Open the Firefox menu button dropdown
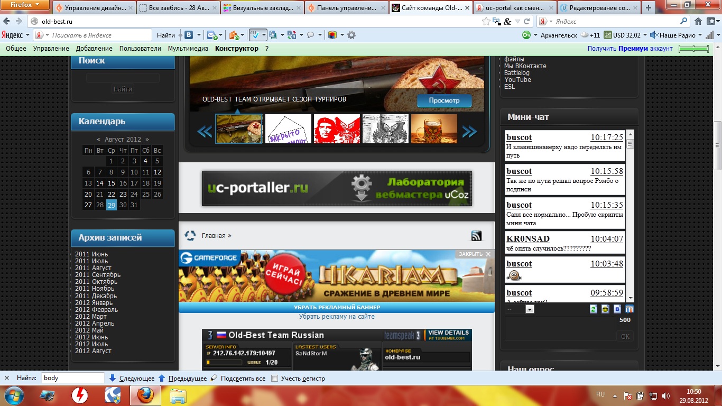Image resolution: width=722 pixels, height=406 pixels. pos(25,5)
